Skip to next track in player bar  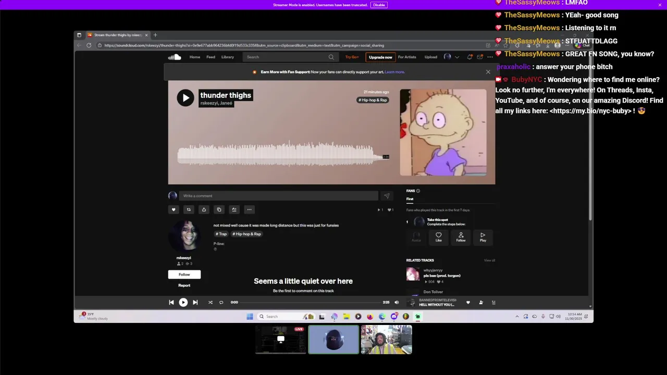tap(195, 302)
